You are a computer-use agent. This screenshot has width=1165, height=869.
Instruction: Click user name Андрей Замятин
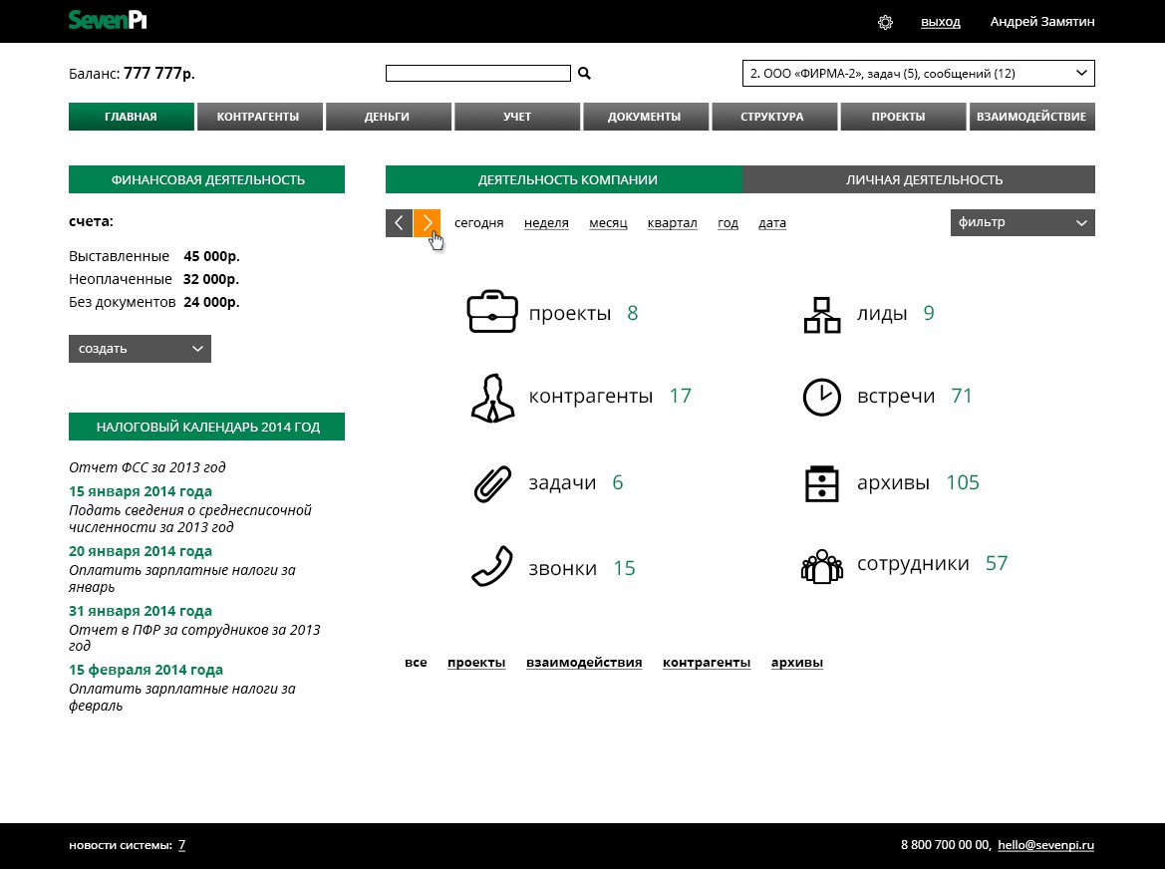1042,22
